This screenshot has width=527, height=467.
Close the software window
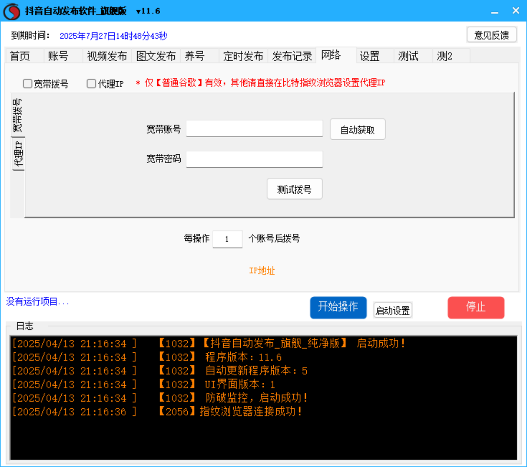(x=516, y=11)
